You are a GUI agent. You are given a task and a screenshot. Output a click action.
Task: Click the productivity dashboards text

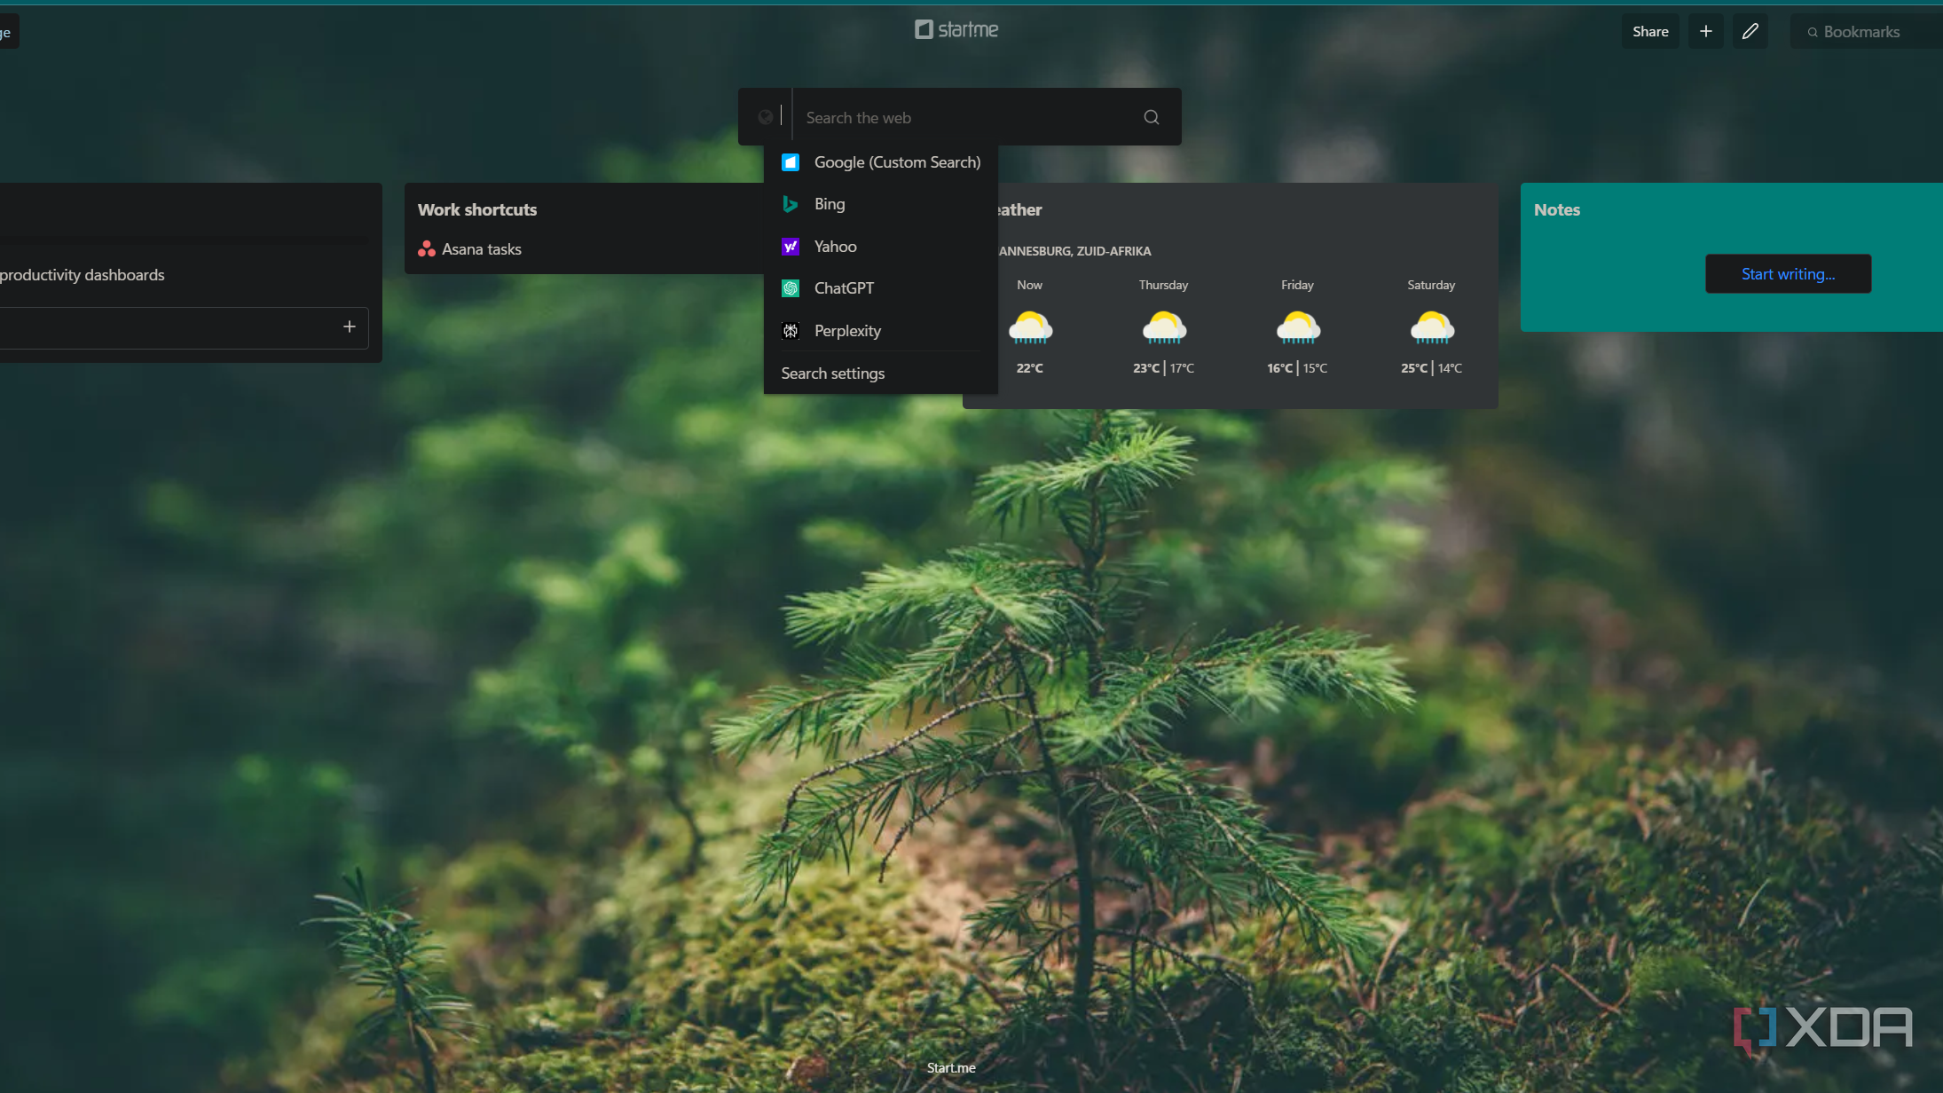[83, 275]
